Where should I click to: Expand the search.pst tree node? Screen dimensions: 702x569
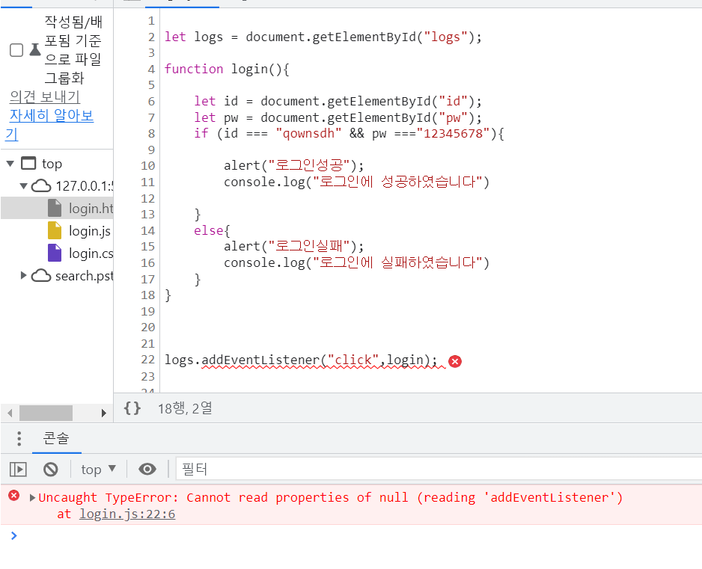tap(24, 276)
